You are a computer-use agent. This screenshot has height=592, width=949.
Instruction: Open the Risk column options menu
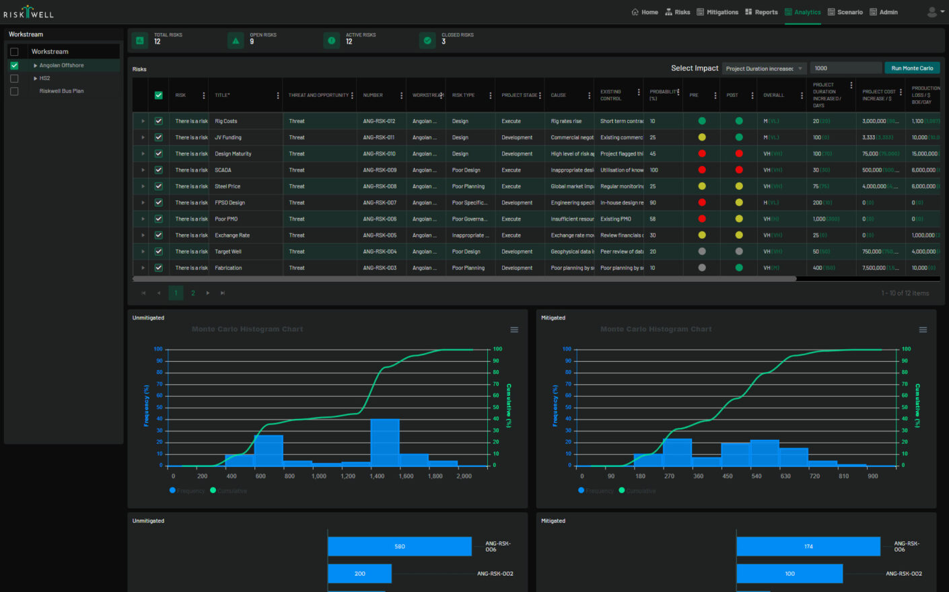pos(204,96)
